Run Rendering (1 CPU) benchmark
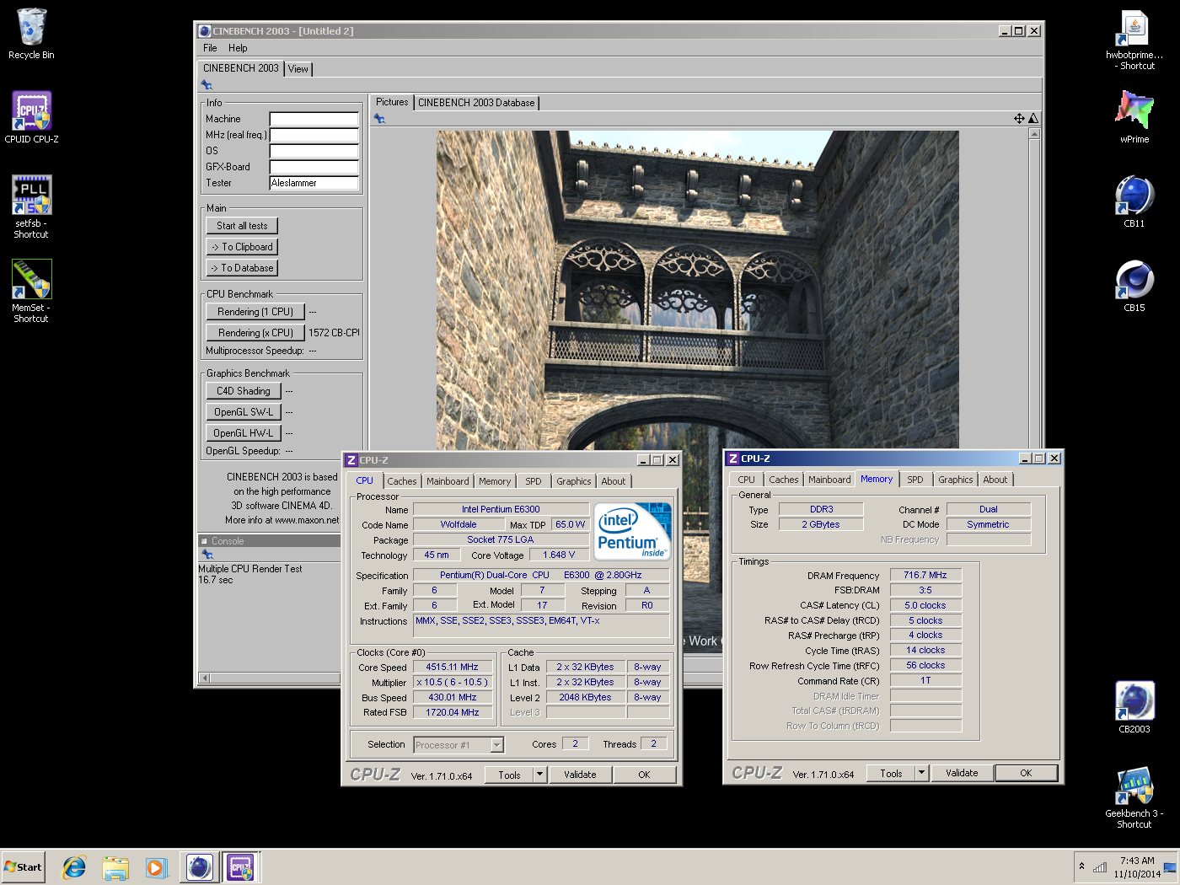The image size is (1180, 885). tap(255, 312)
